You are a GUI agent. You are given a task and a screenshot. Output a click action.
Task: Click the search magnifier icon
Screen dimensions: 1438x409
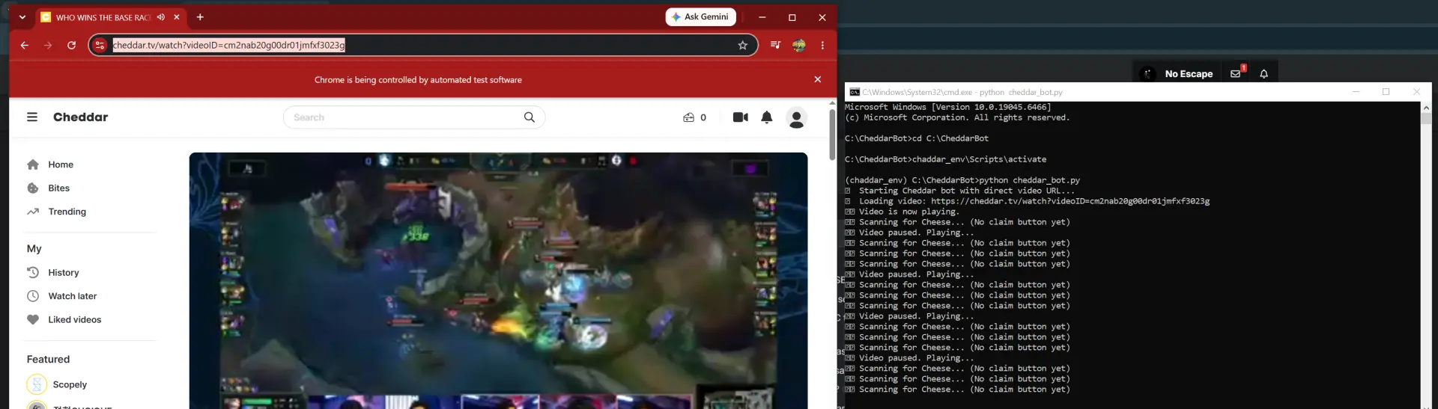click(x=530, y=117)
